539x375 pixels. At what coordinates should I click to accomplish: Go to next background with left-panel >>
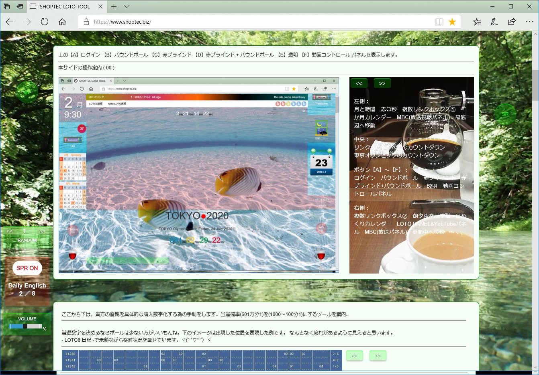[x=43, y=231]
